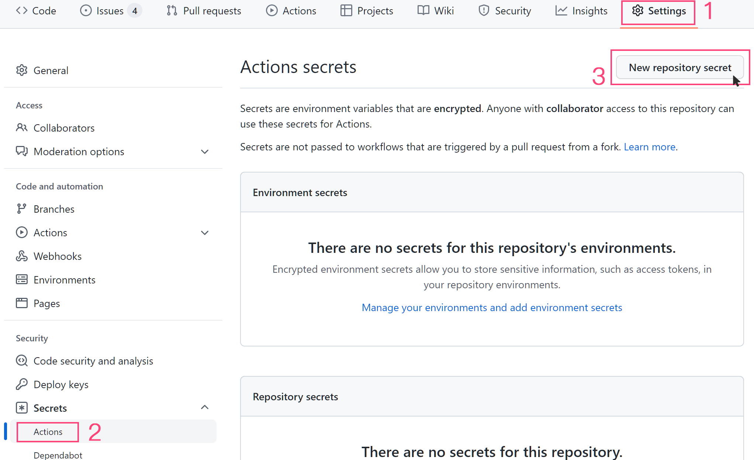Screen dimensions: 754x460
Task: Click the Branches git-branch icon
Action: (22, 209)
